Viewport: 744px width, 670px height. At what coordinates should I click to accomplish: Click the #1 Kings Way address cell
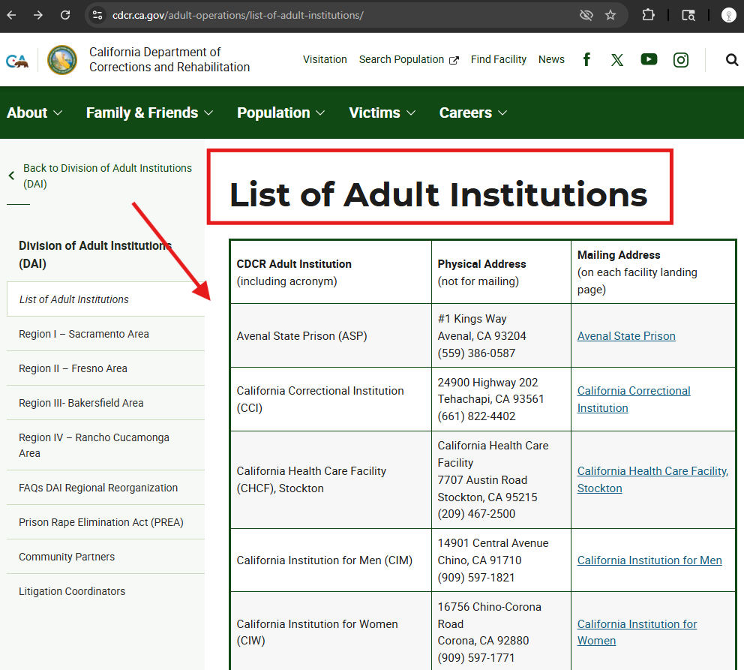tap(501, 336)
